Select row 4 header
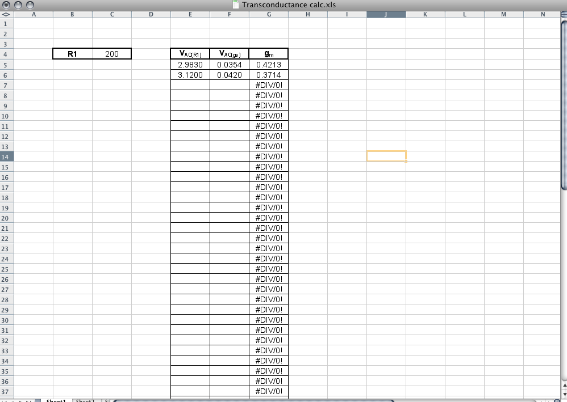The image size is (567, 402). pos(7,54)
